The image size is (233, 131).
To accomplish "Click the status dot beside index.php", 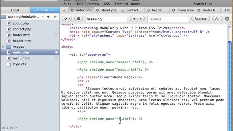I will tap(56, 52).
